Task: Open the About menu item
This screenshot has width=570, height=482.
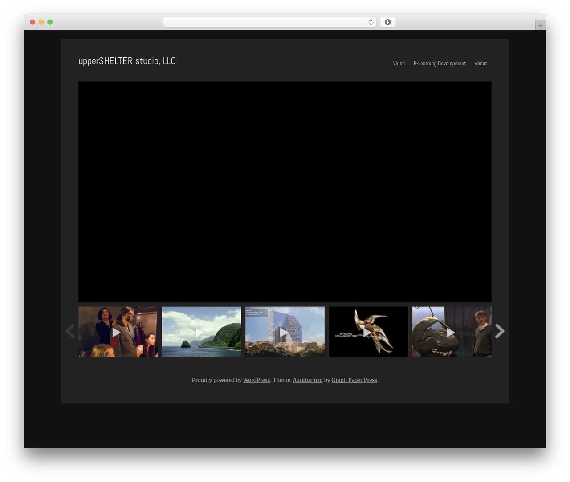Action: coord(480,64)
